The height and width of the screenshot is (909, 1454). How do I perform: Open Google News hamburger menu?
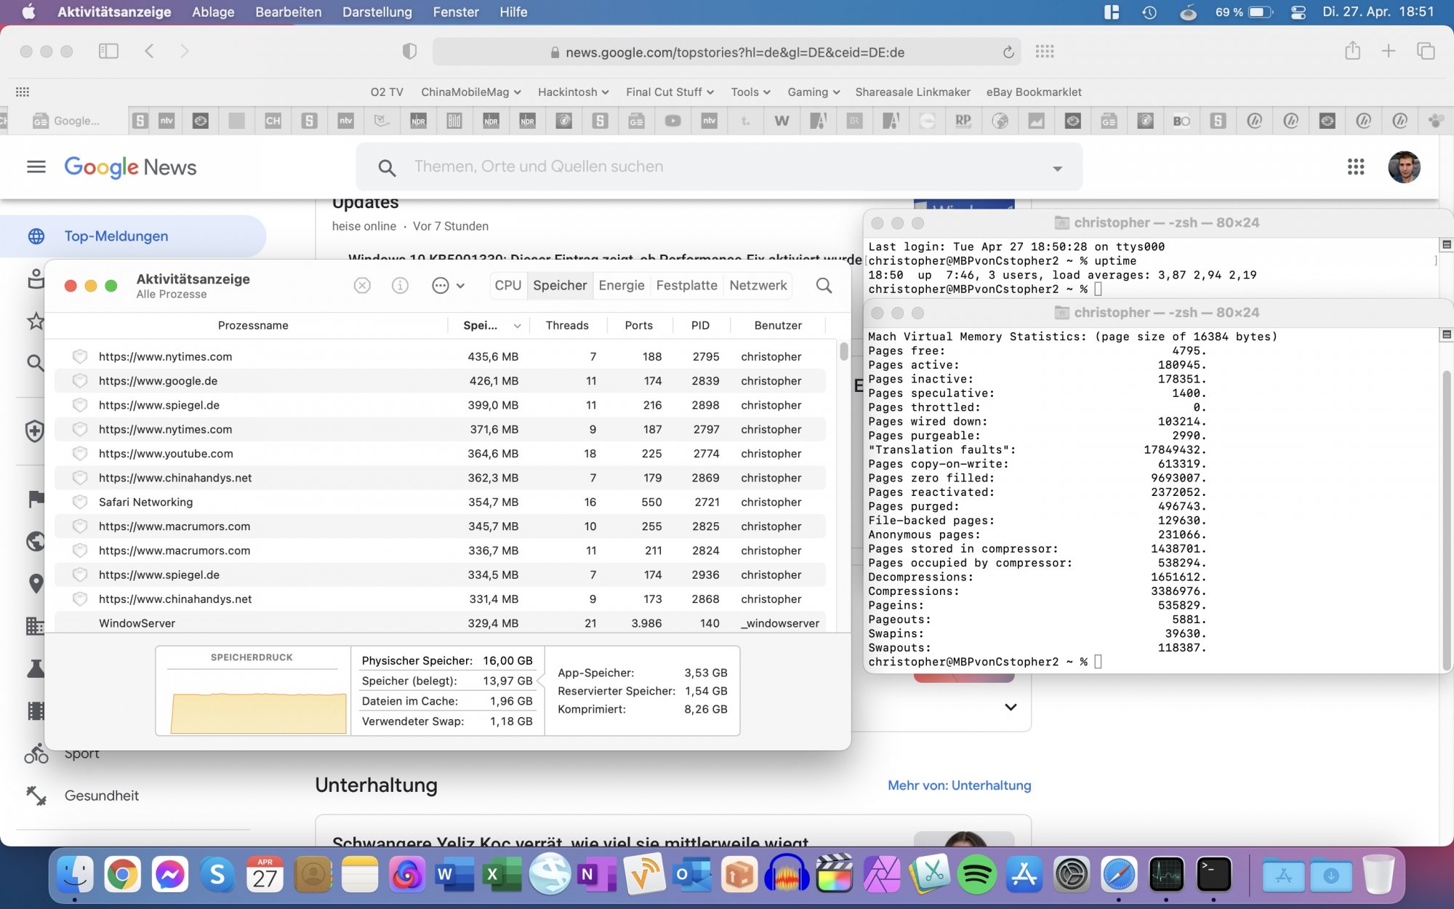pyautogui.click(x=36, y=167)
